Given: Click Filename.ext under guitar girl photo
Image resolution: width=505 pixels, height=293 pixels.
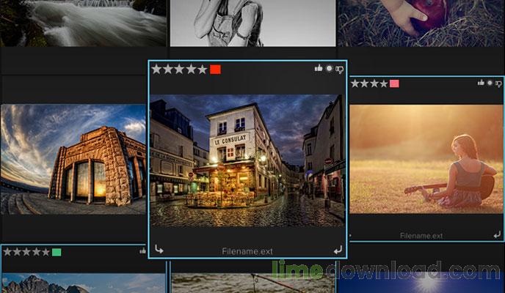Looking at the screenshot, I should click(421, 236).
